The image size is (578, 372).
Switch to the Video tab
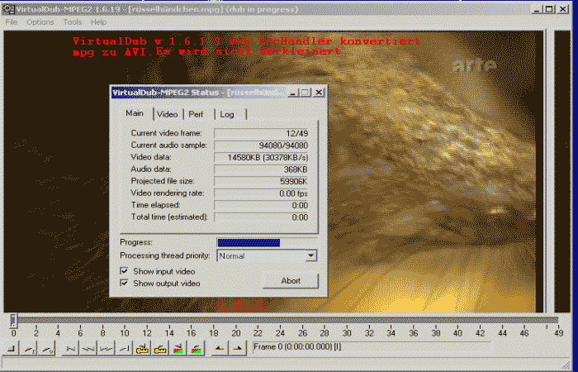point(168,114)
